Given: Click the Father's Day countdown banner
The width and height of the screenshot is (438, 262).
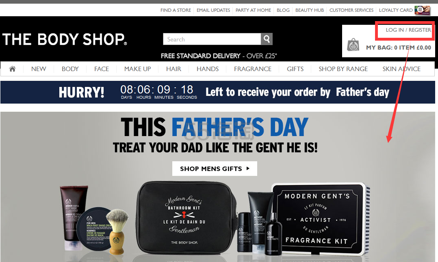Looking at the screenshot, I should click(x=218, y=92).
